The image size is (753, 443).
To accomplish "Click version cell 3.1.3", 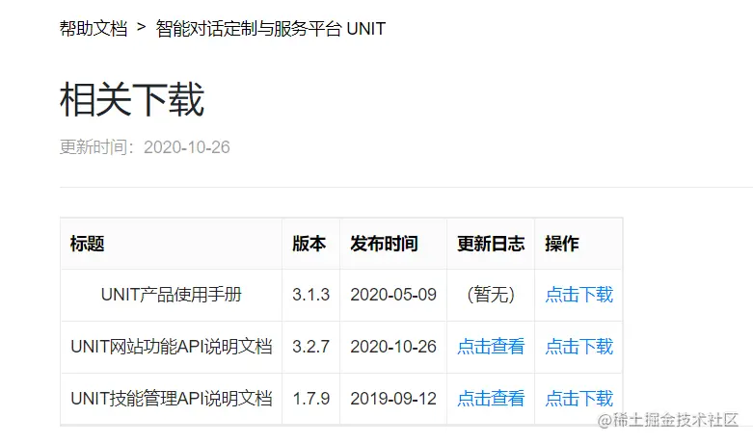I will 310,295.
